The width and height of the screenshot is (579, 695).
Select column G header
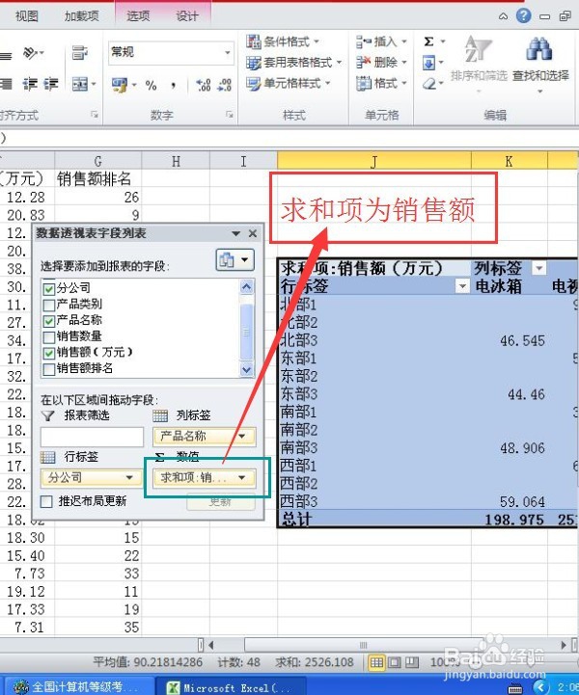tap(98, 161)
